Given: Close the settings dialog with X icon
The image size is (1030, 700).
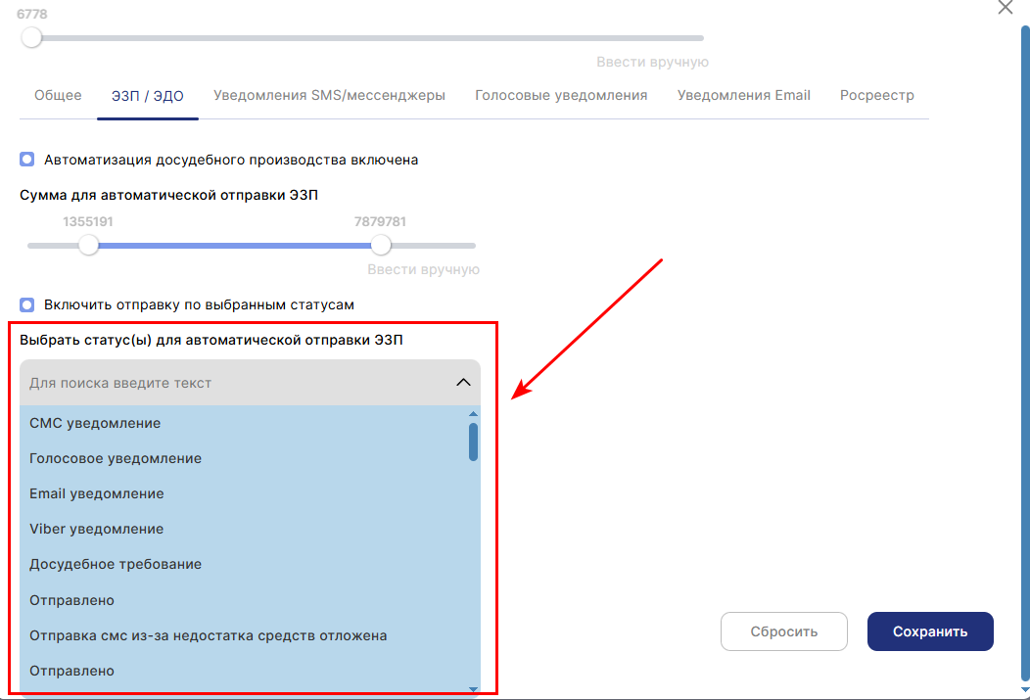Looking at the screenshot, I should [x=1005, y=8].
